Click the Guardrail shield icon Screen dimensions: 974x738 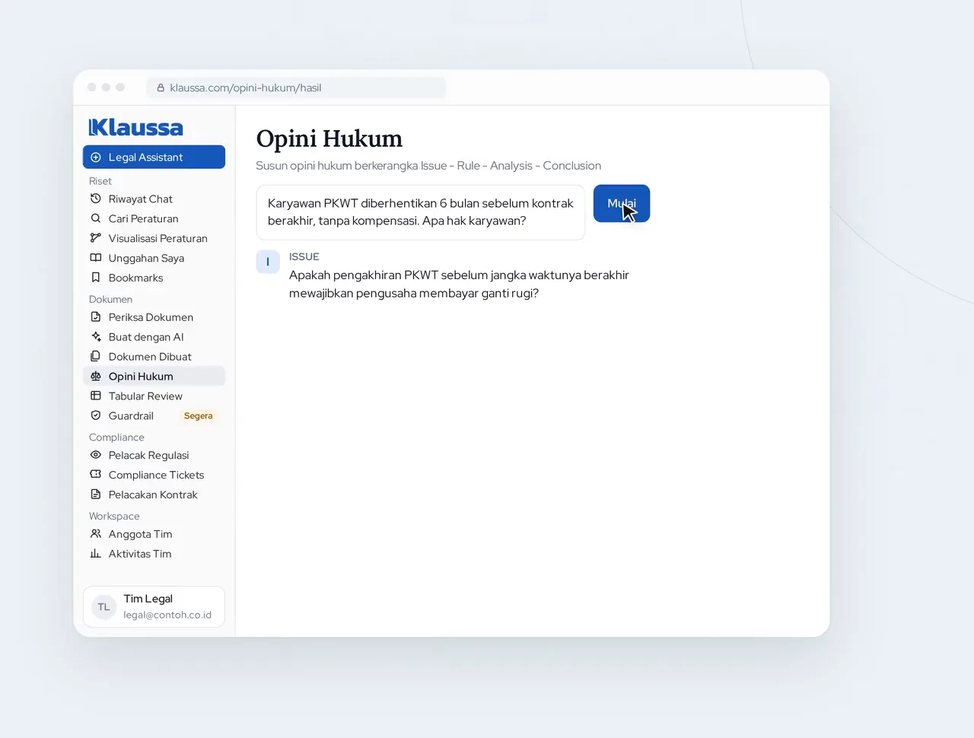pos(96,416)
